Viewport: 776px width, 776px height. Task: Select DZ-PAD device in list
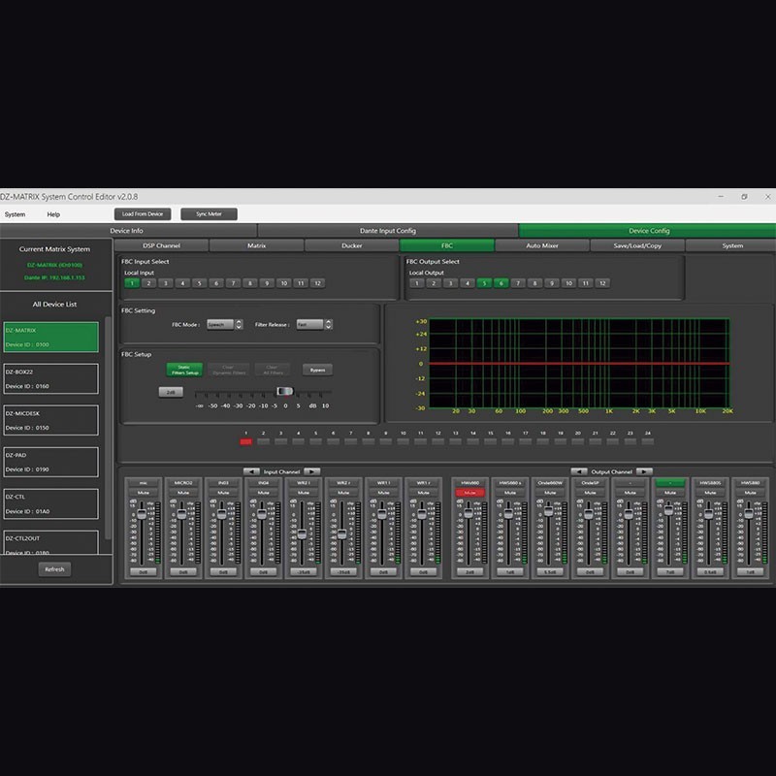(x=51, y=462)
